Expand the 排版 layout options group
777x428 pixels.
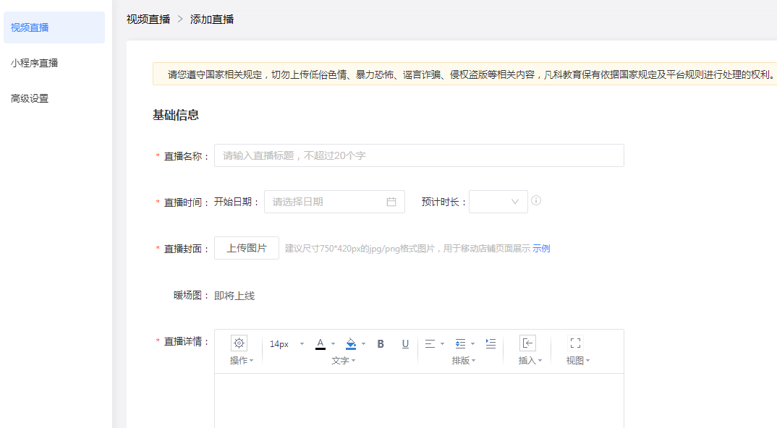click(464, 361)
